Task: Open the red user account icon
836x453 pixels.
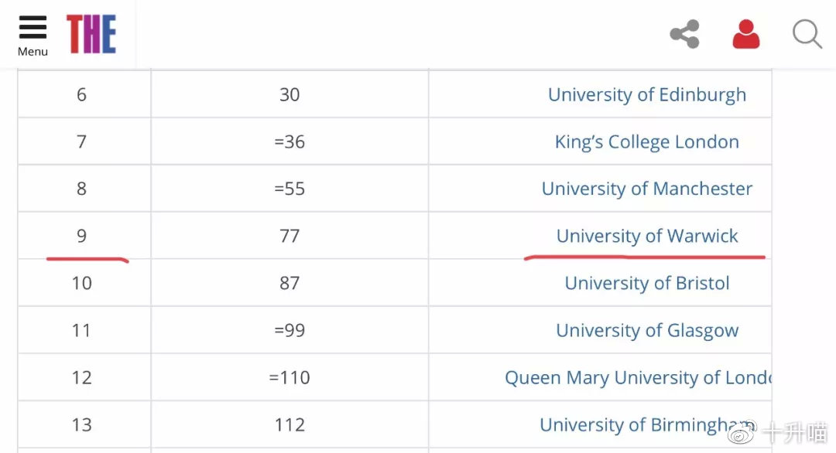Action: click(x=746, y=34)
